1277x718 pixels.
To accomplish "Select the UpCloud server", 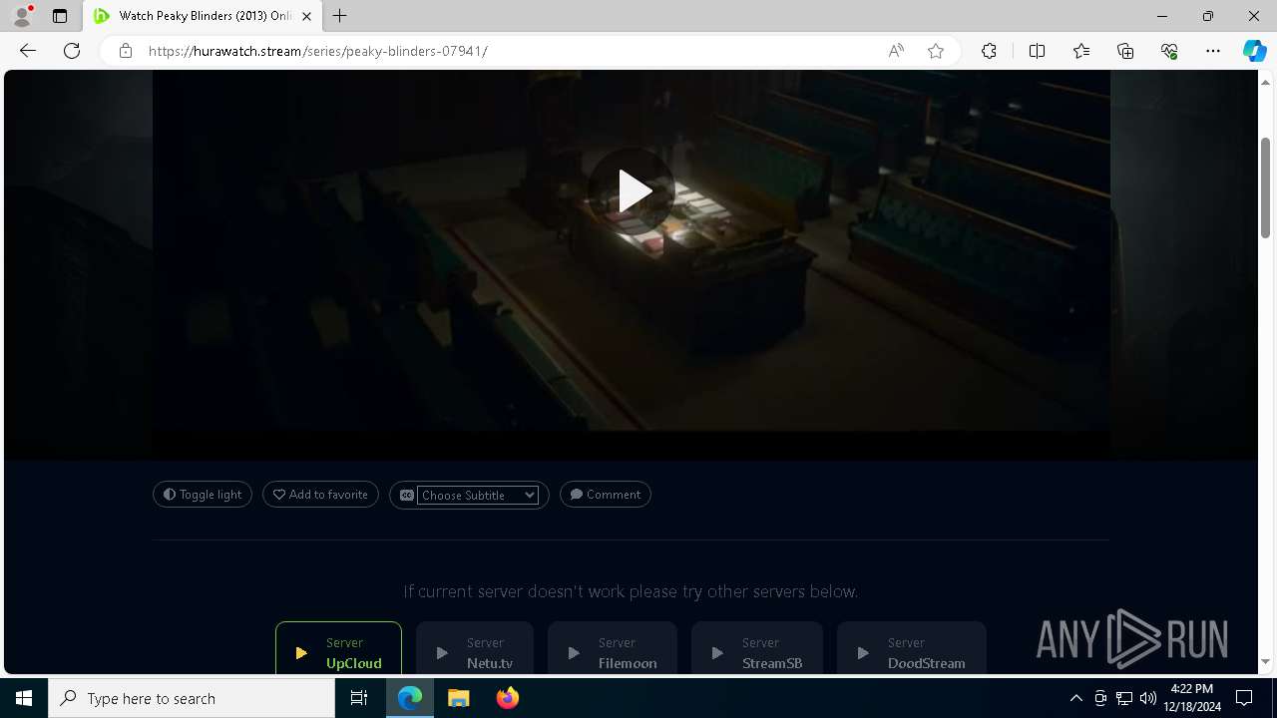I will tap(338, 649).
